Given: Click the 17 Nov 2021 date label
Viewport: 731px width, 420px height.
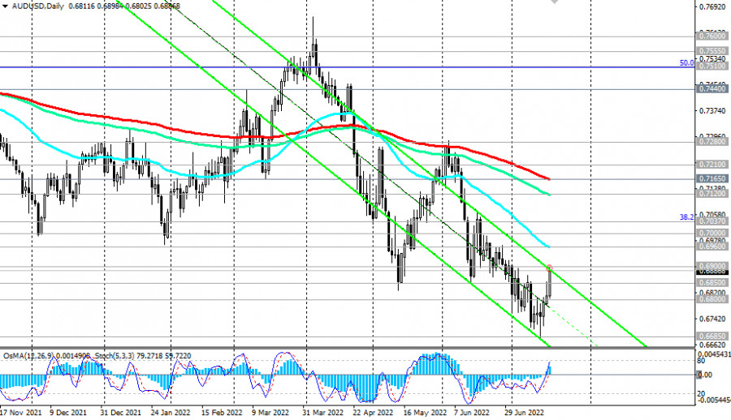Looking at the screenshot, I should 20,413.
